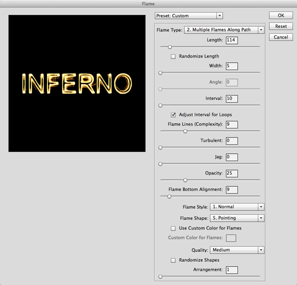Click the Opacity value field
This screenshot has height=285, width=297.
click(232, 173)
